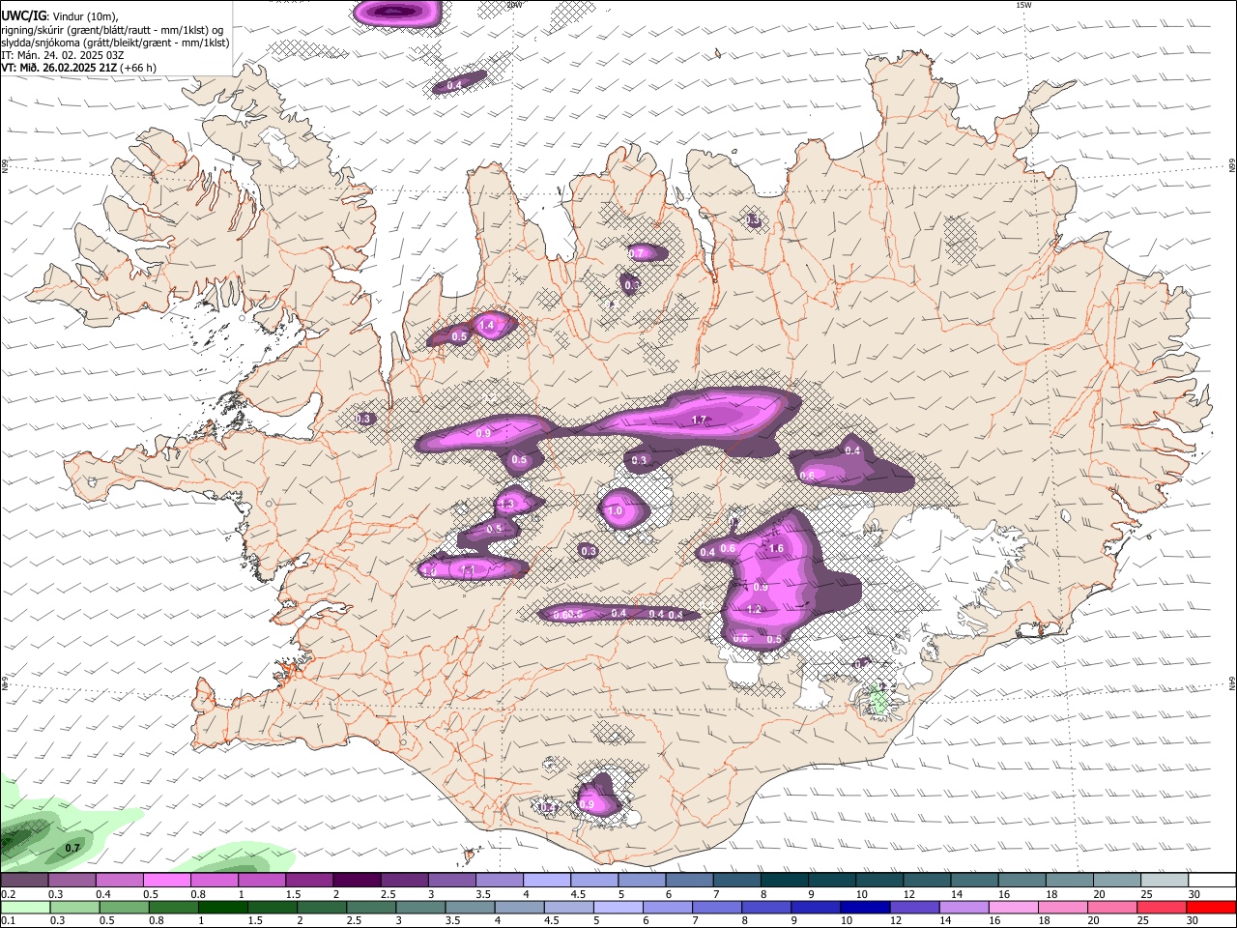Screen dimensions: 1237x928
Task: Click the "0.1" label in the rain legend
Action: (7, 921)
